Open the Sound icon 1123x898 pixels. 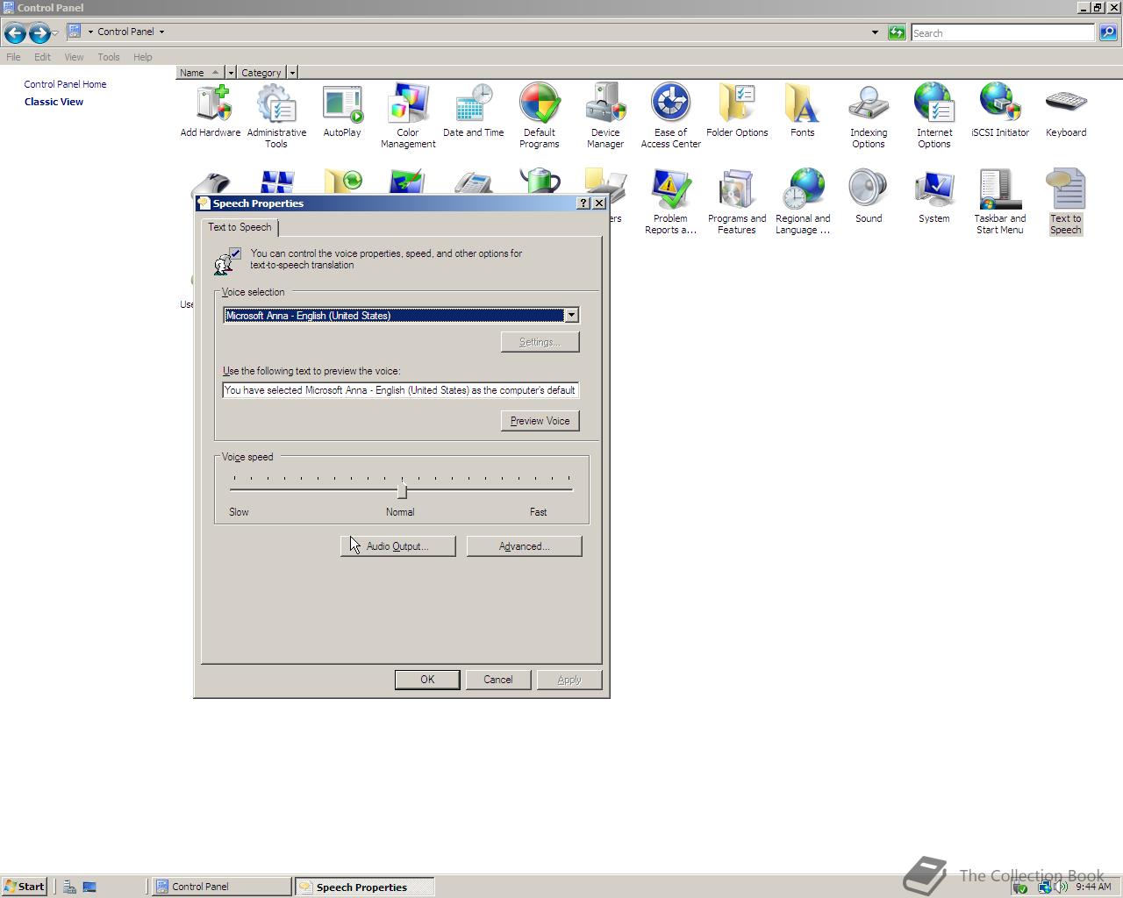tap(869, 197)
